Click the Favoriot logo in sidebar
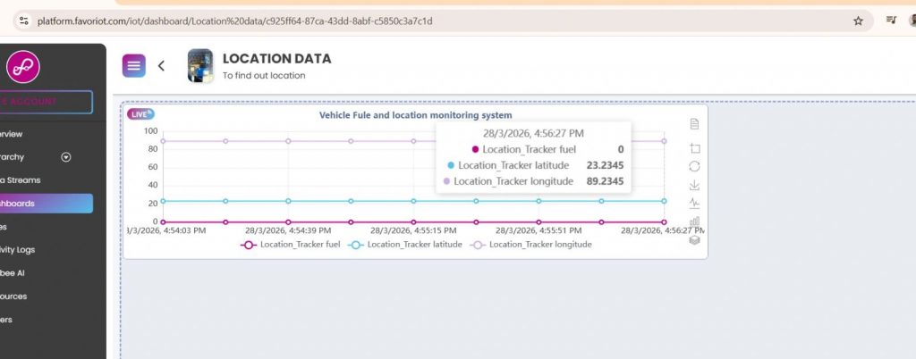 click(24, 66)
